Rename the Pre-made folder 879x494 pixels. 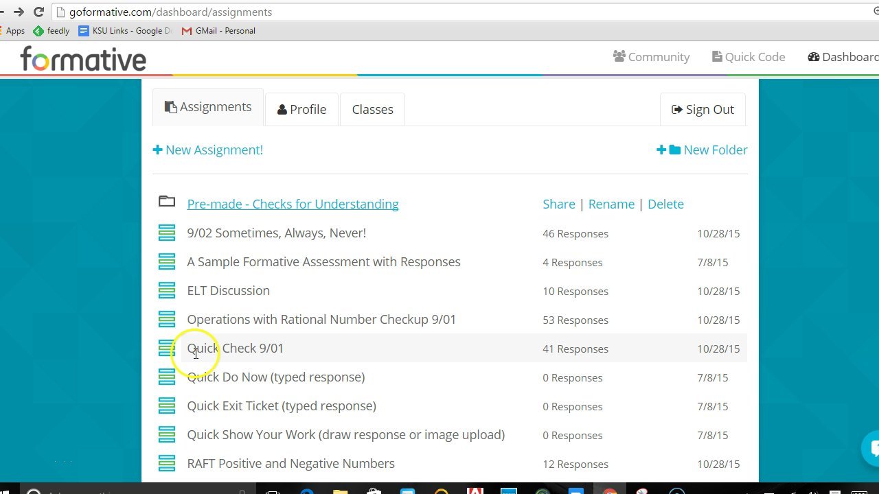(611, 204)
